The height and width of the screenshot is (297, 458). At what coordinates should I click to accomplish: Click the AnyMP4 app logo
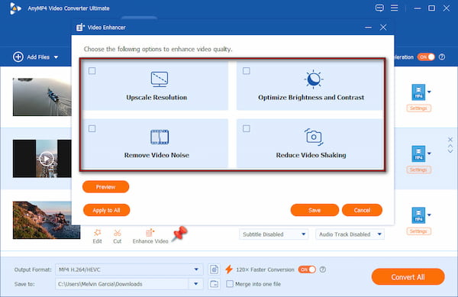coord(15,8)
